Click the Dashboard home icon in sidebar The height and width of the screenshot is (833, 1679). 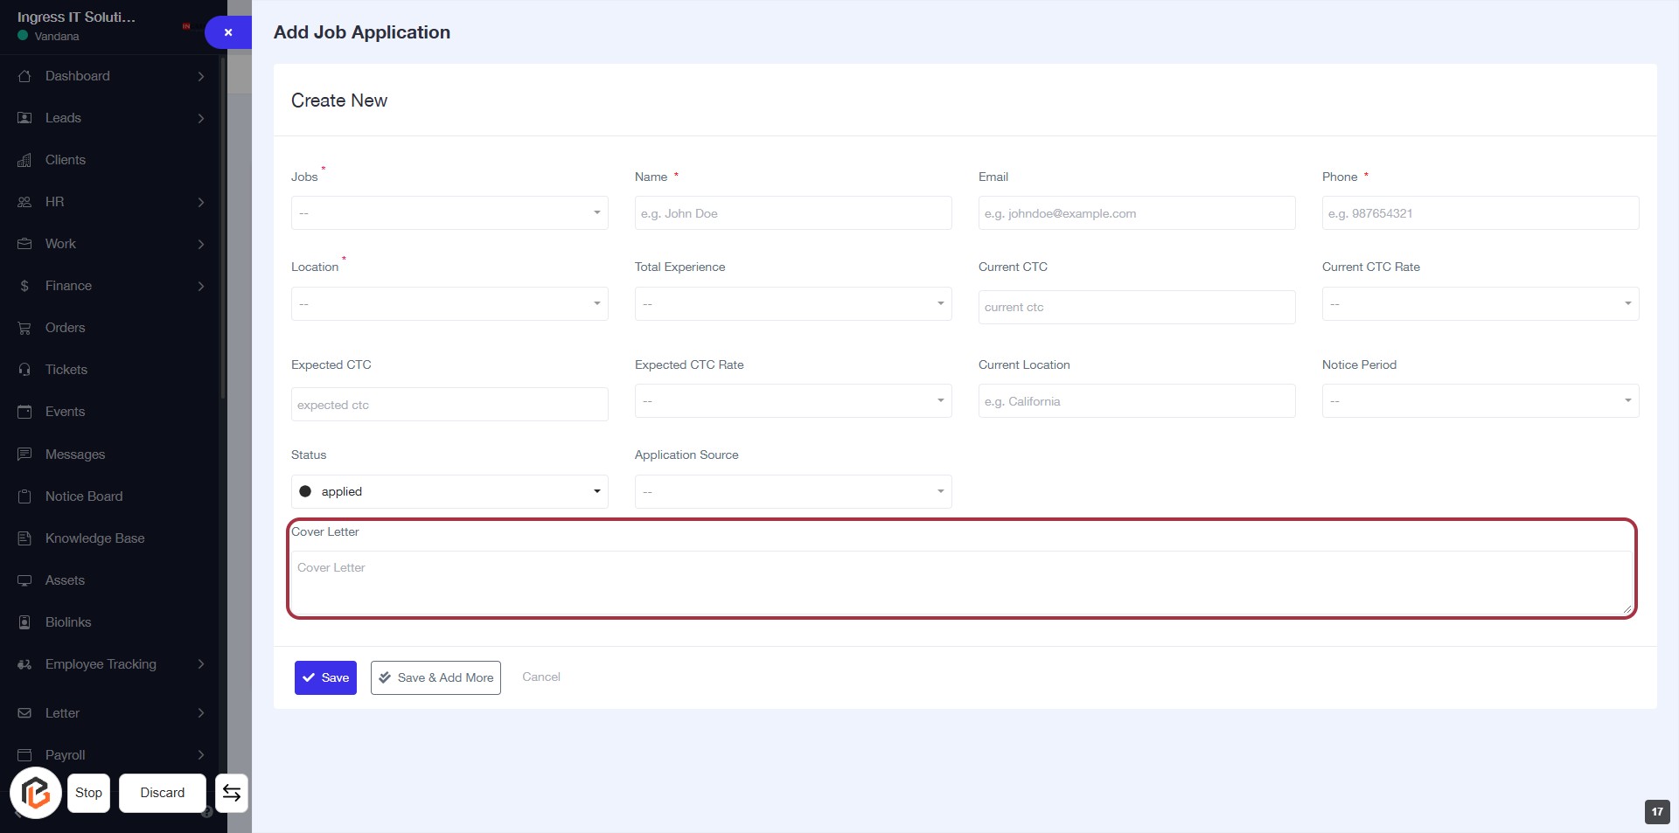tap(24, 76)
